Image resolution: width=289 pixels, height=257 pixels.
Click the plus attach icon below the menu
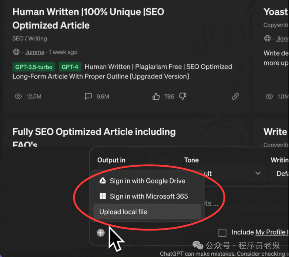click(101, 233)
